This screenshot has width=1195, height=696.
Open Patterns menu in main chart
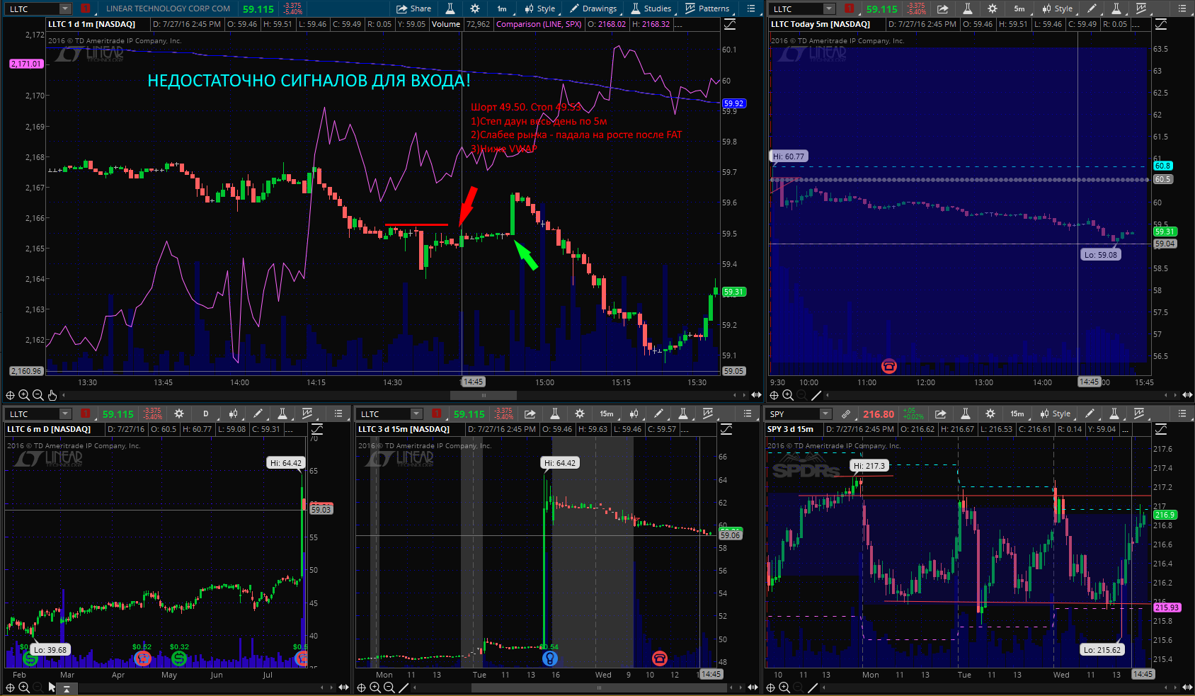pos(707,8)
